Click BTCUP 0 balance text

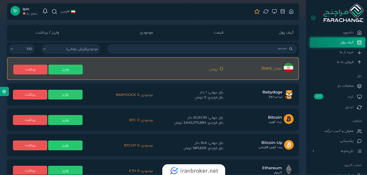coord(138,145)
